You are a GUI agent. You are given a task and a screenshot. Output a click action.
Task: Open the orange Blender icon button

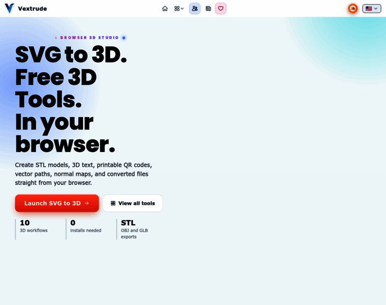coord(353,9)
